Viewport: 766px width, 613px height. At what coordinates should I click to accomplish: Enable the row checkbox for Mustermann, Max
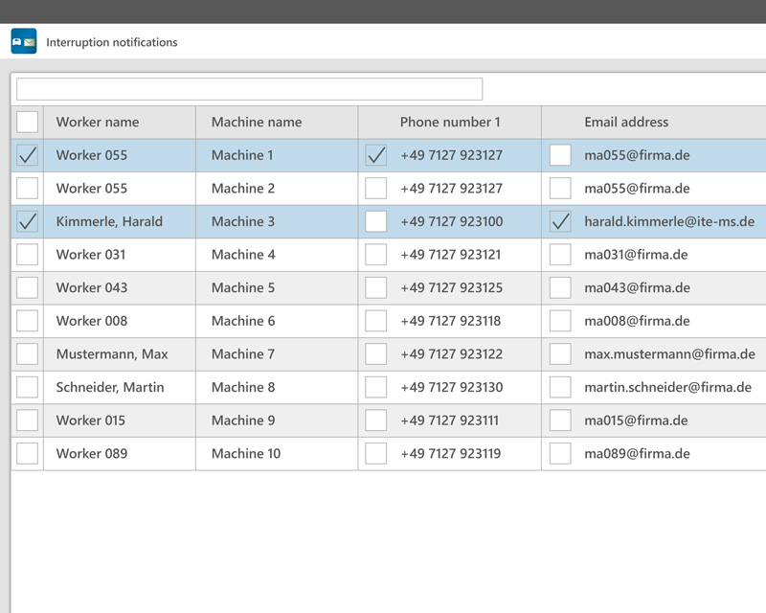click(27, 354)
